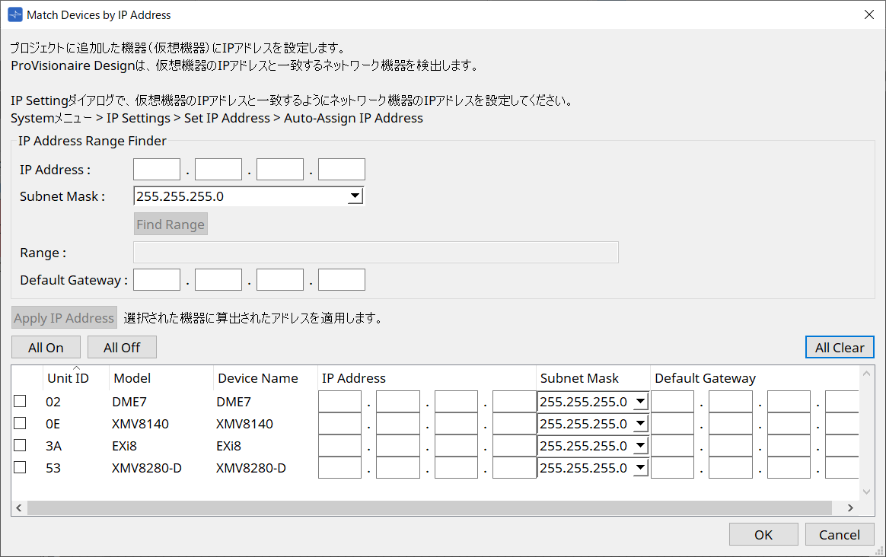Enable the checkbox for the DME7 device
The image size is (886, 557).
tap(19, 400)
